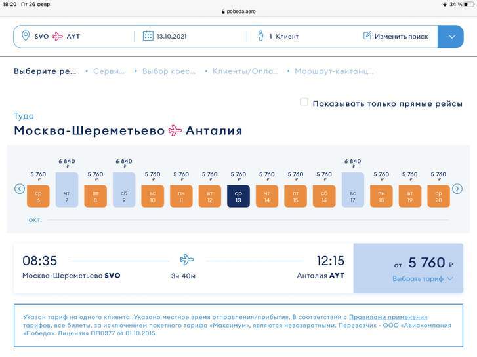Select Thursday 7 date priced 6 840
Viewport: 477px width, 357px height.
[67, 190]
